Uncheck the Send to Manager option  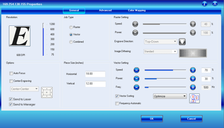(x=11, y=104)
